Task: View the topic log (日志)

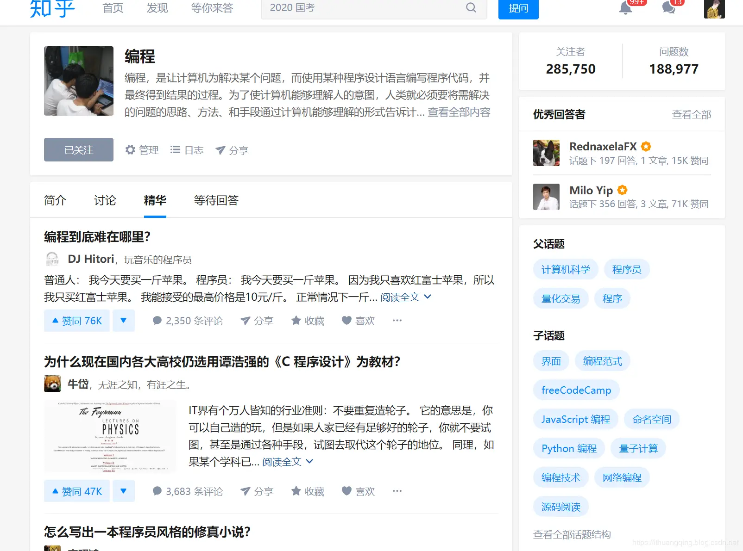Action: pos(187,149)
